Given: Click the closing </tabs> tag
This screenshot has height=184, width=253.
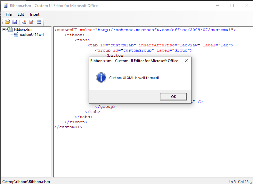Looking at the screenshot, I should 84,117.
